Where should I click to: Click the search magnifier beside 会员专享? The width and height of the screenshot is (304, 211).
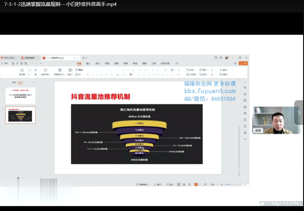pos(177,63)
